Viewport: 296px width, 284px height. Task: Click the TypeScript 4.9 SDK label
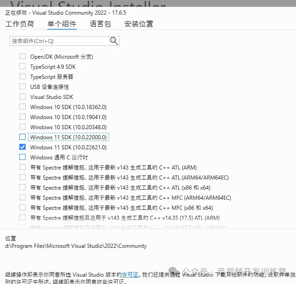[x=53, y=67]
